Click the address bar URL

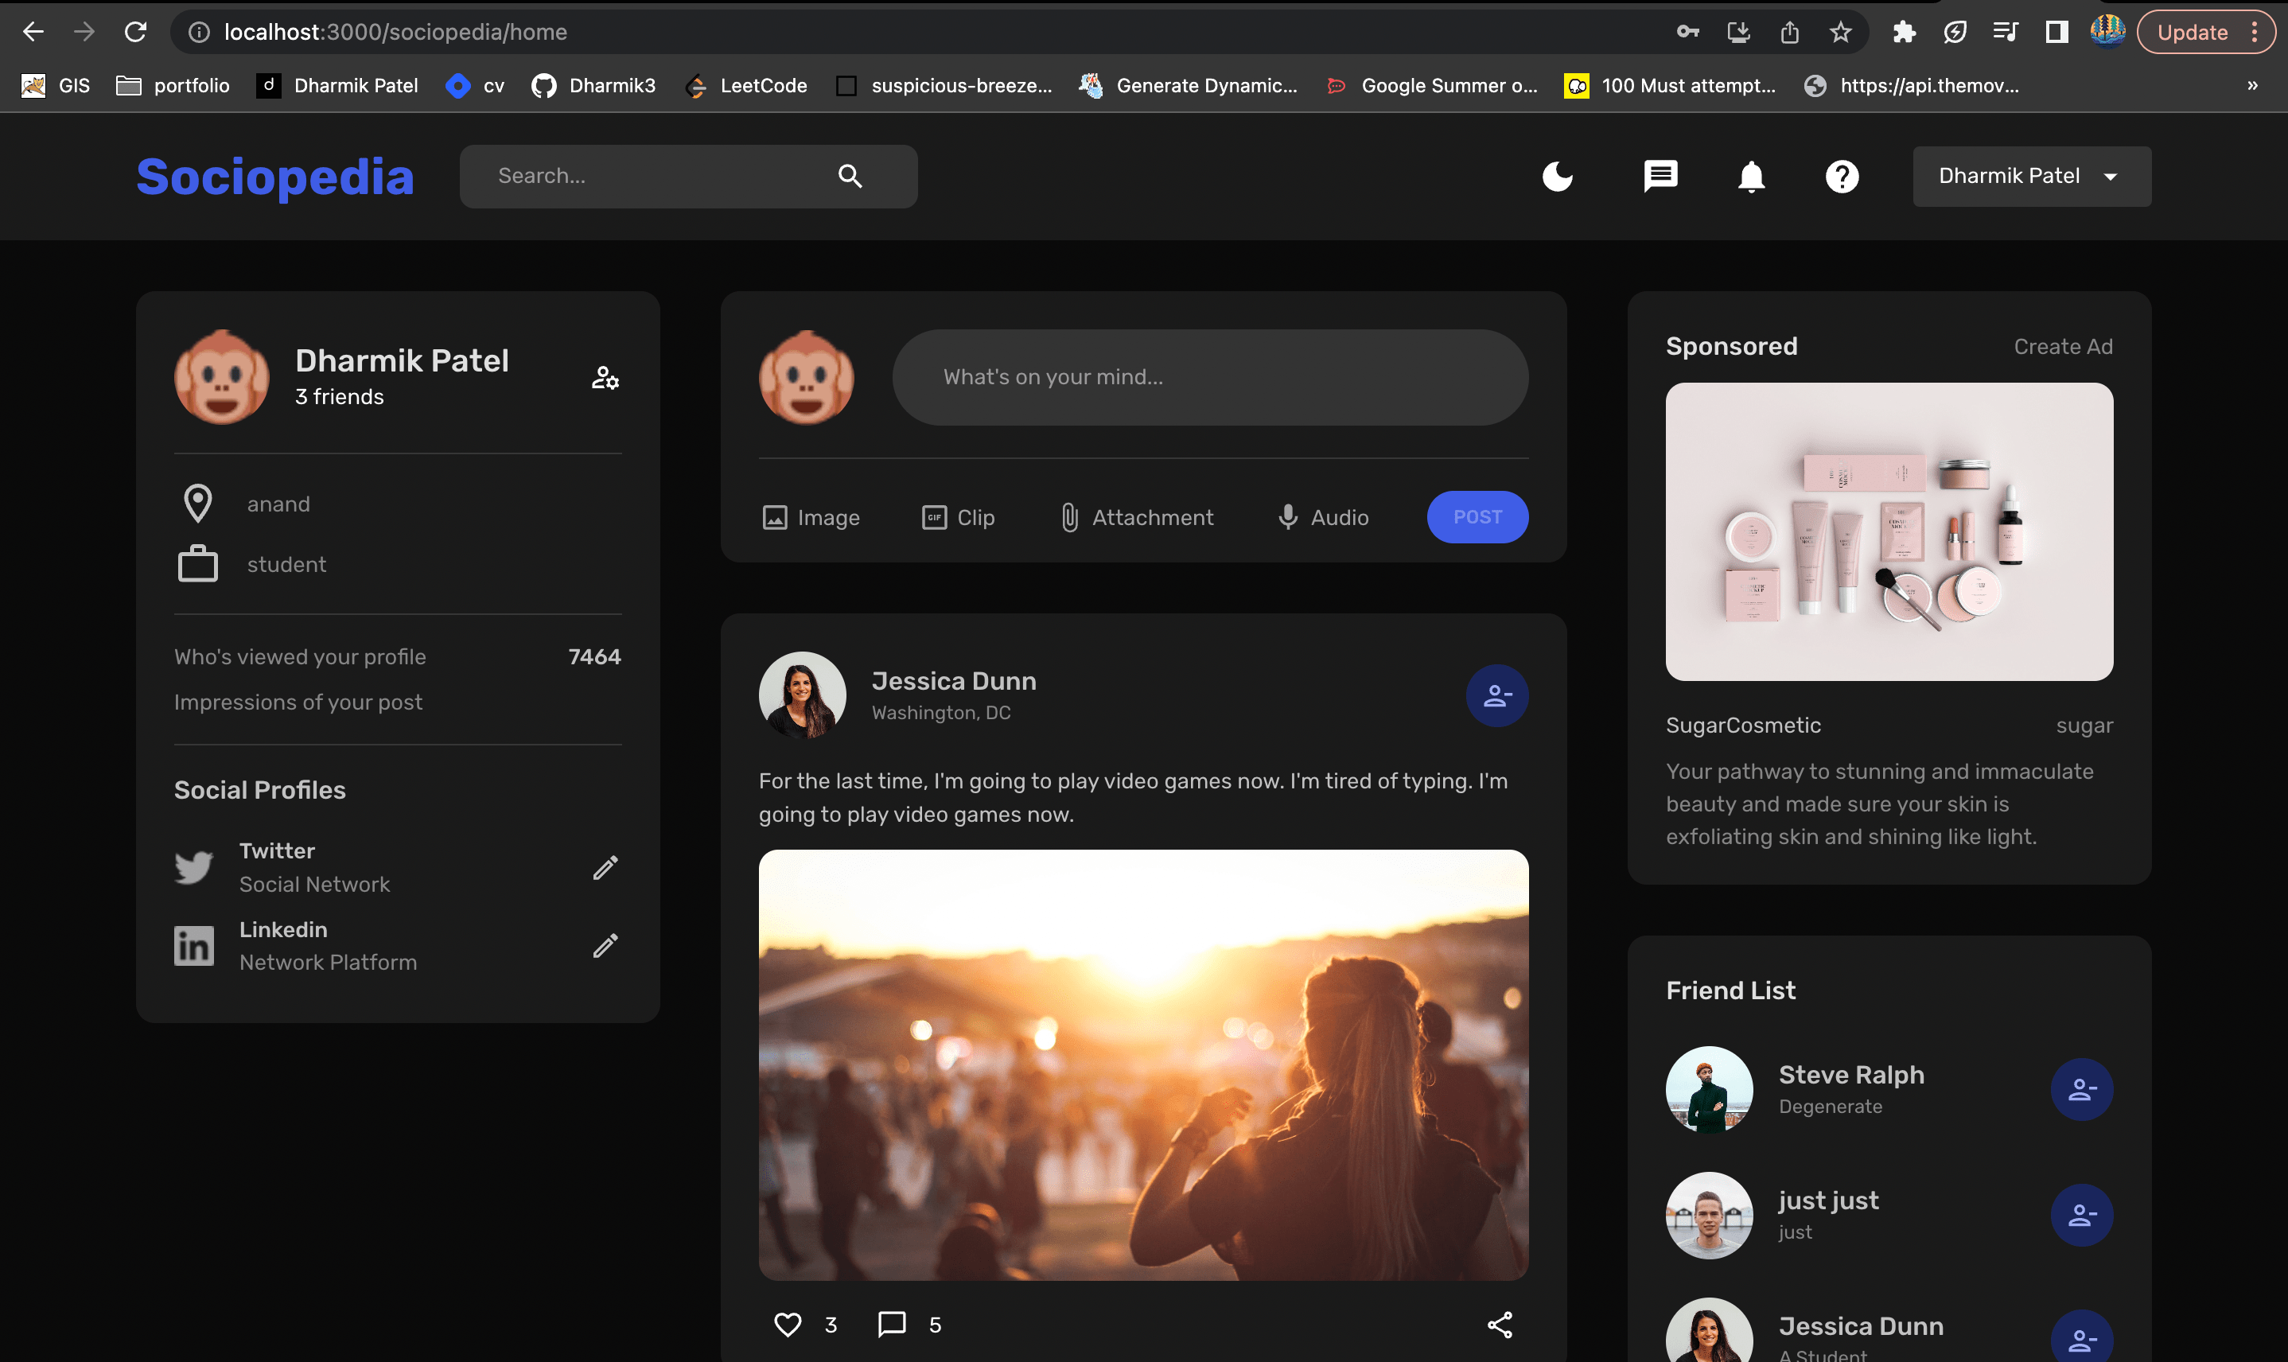(x=395, y=32)
